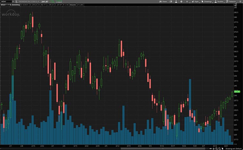The height and width of the screenshot is (150, 243).
Task: Open the symbol selector dropdown arrow
Action: point(13,2)
